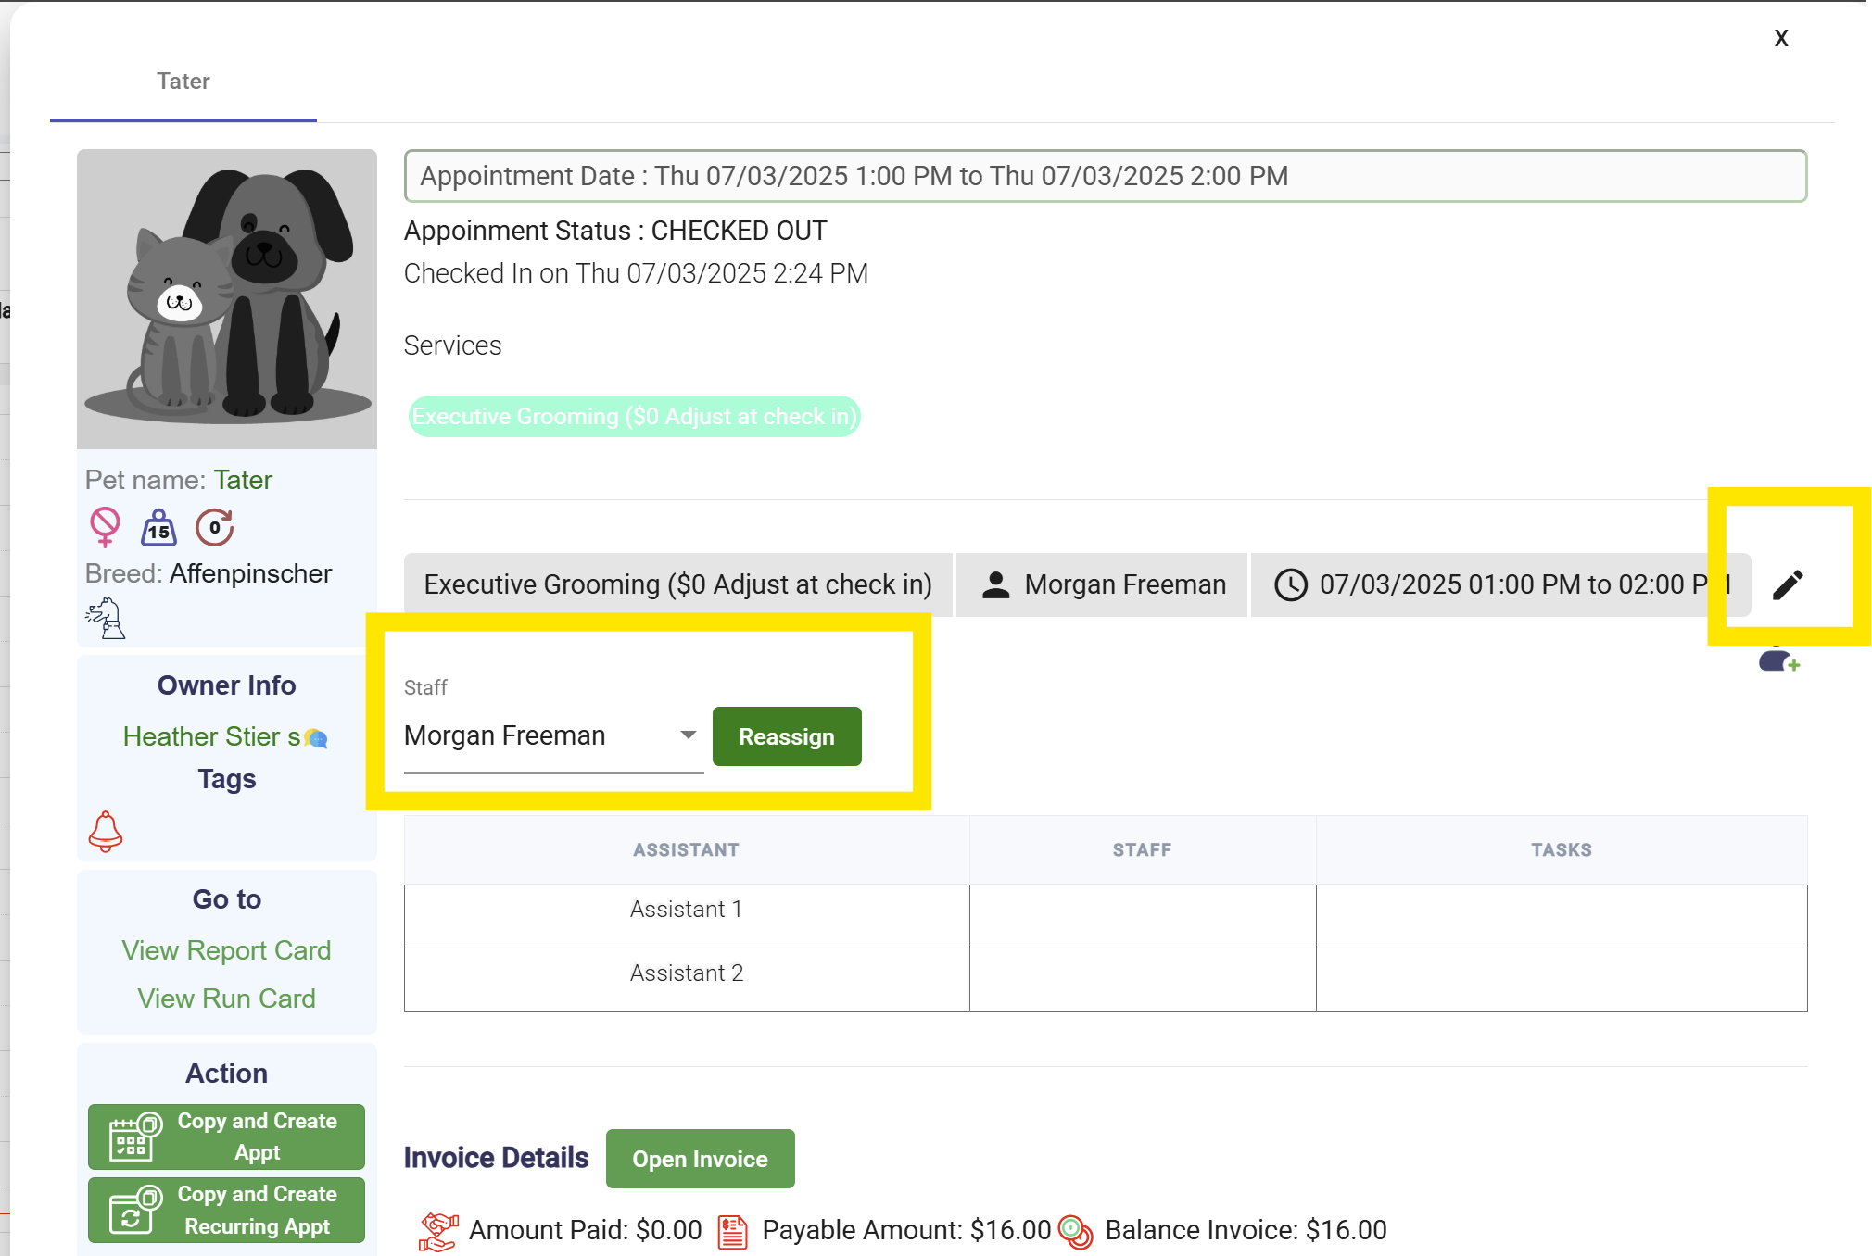Click the Open Invoice button
The image size is (1872, 1256).
(700, 1159)
